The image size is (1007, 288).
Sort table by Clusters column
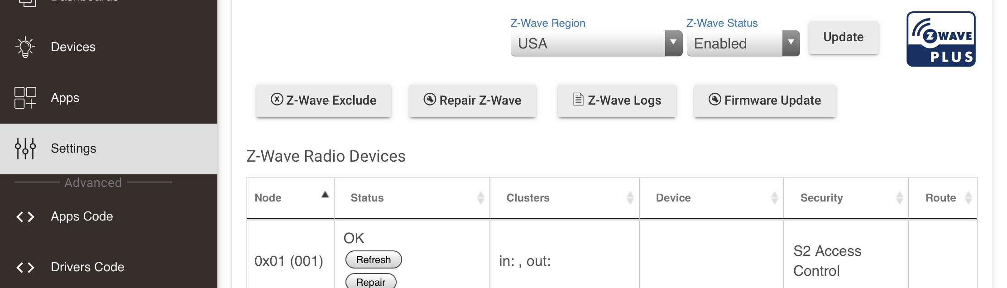tap(564, 198)
